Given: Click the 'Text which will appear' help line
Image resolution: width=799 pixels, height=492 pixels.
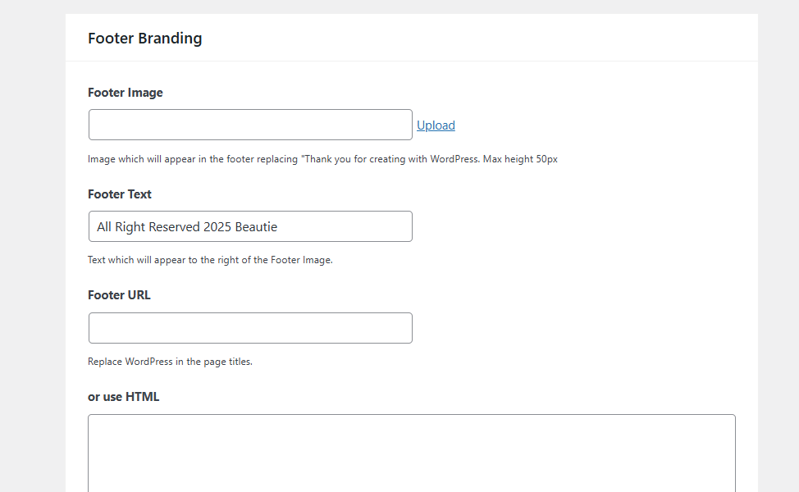Looking at the screenshot, I should click(x=210, y=260).
